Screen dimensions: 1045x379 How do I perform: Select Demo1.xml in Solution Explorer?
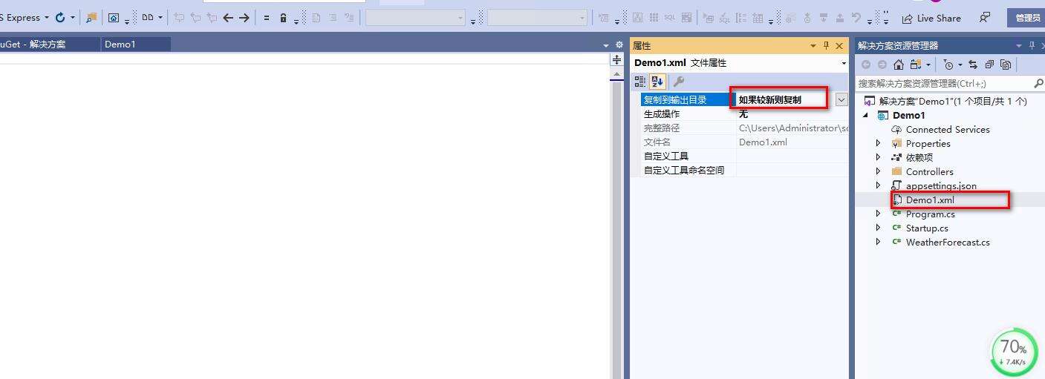[x=930, y=200]
